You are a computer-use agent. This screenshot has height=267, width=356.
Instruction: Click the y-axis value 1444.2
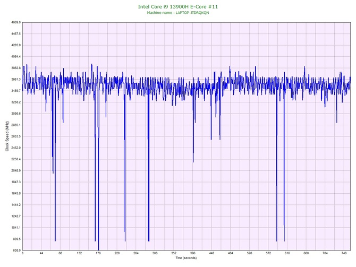16,205
